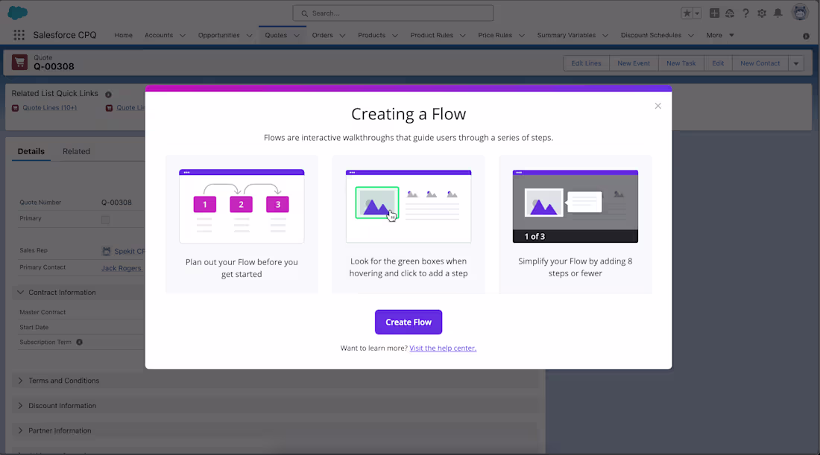Collapse the Contract Information section
The height and width of the screenshot is (455, 820).
(x=20, y=292)
